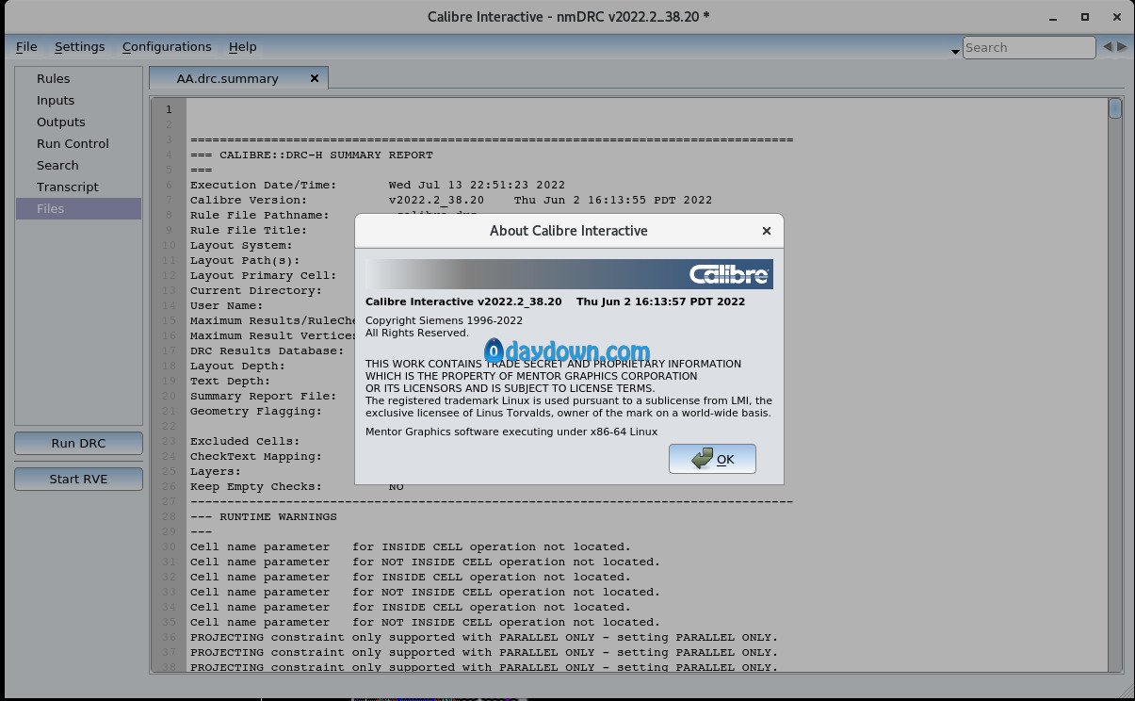Open the Search section in sidebar

[57, 165]
